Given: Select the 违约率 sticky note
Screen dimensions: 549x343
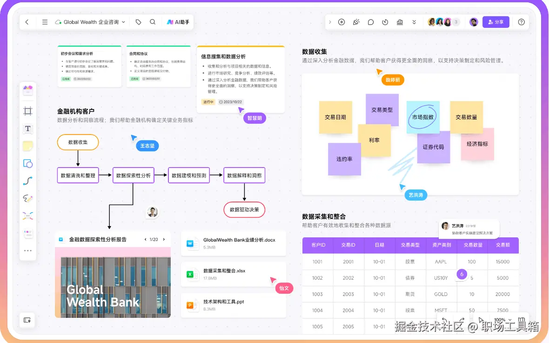Looking at the screenshot, I should point(345,159).
